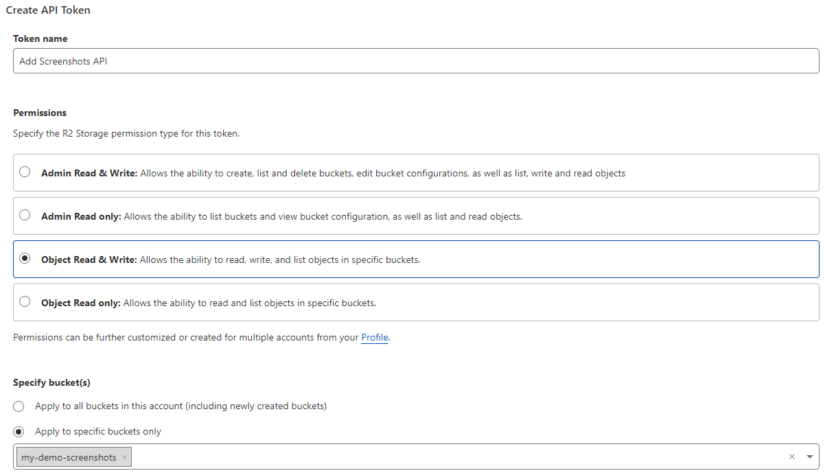Select Admin Read only radio button
Image resolution: width=825 pixels, height=473 pixels.
[25, 216]
